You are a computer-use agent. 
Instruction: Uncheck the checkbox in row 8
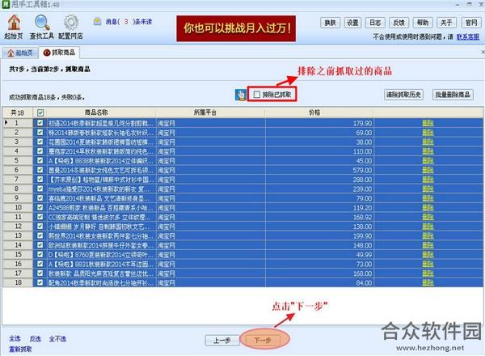(40, 189)
